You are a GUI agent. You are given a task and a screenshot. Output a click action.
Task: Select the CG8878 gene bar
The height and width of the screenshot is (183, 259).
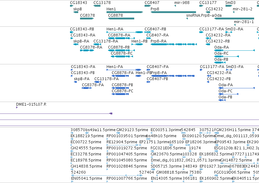point(121,19)
